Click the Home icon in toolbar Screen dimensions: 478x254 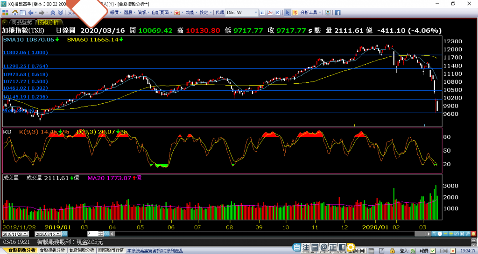(15, 13)
